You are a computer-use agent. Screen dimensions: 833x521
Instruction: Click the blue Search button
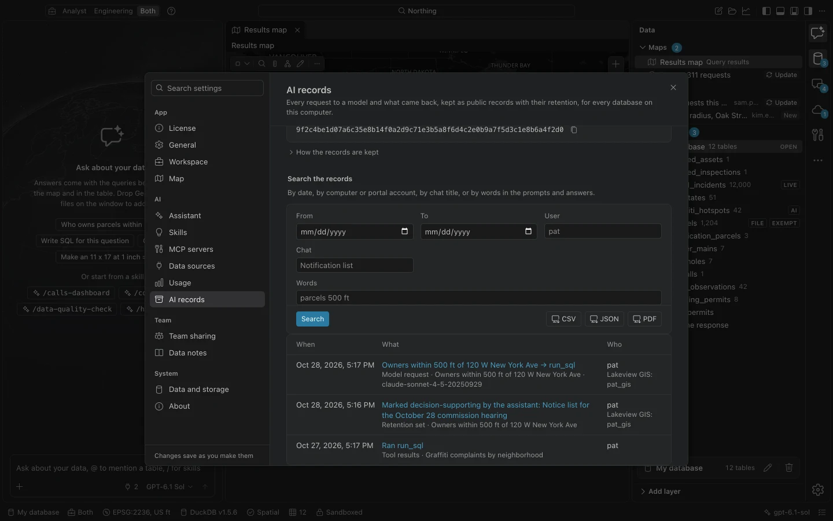[x=312, y=319]
